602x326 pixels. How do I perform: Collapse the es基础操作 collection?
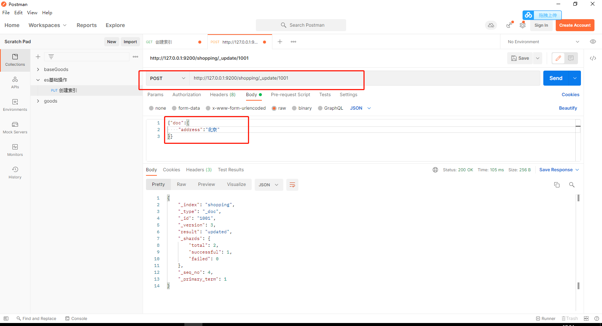[38, 80]
